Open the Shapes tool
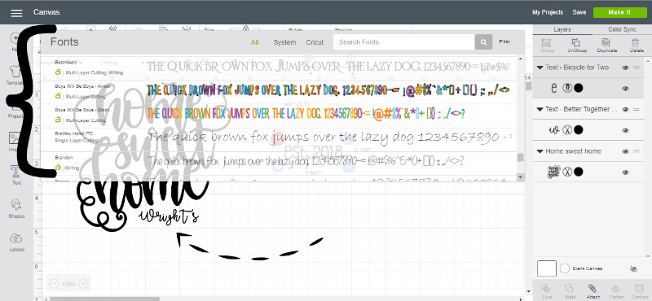The width and height of the screenshot is (652, 301). [16, 208]
